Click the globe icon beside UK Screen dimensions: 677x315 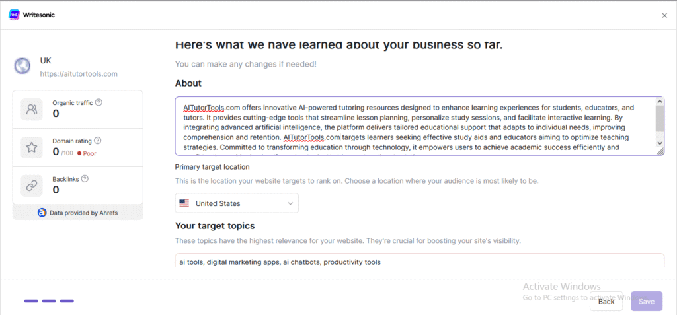[22, 66]
